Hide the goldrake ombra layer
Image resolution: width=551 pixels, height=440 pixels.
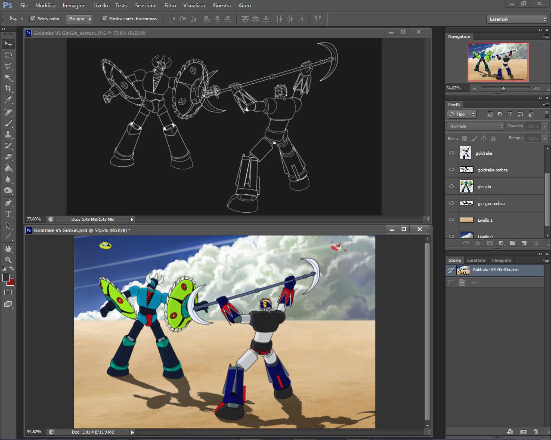click(x=452, y=170)
